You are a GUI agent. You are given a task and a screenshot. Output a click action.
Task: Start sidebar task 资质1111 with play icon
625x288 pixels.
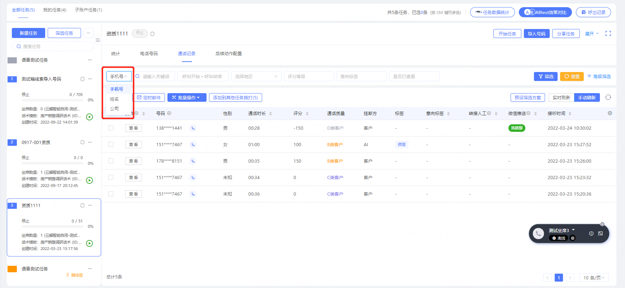[x=90, y=243]
